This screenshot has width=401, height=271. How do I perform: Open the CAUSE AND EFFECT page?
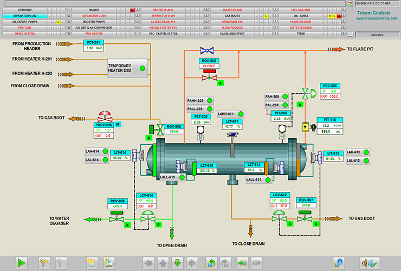click(232, 33)
